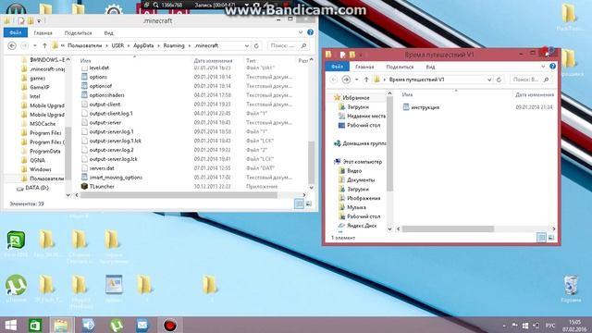
Task: Click USER in the address path
Action: (x=117, y=45)
